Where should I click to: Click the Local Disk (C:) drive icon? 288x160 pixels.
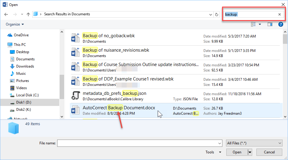tap(12, 95)
